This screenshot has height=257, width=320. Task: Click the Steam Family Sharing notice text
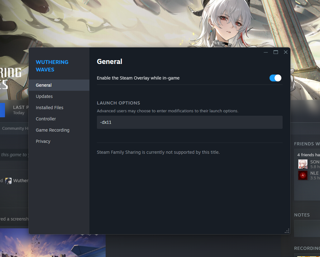tap(158, 152)
